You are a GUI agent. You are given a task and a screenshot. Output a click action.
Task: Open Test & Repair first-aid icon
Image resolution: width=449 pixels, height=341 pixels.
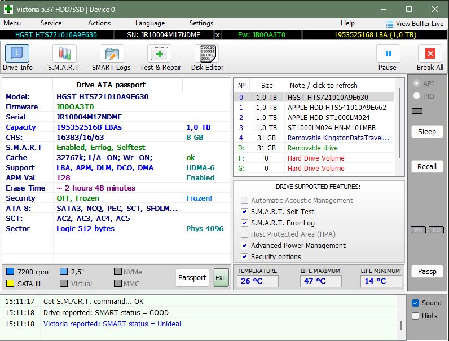click(159, 54)
